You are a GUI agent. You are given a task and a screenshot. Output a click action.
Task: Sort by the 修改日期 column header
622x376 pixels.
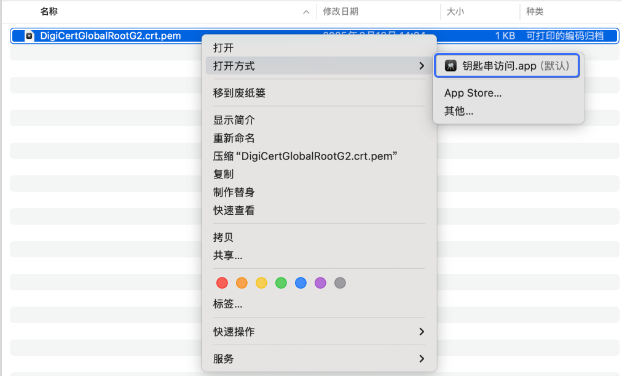(341, 12)
